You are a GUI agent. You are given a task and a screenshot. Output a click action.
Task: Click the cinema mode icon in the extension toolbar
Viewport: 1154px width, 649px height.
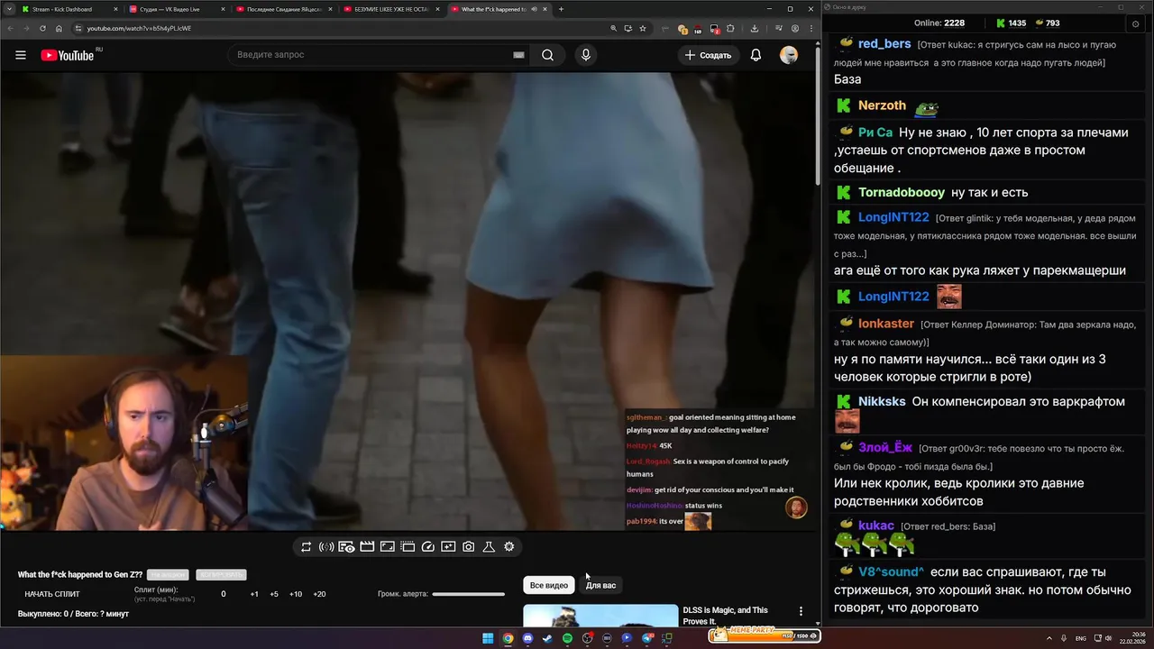(x=408, y=547)
